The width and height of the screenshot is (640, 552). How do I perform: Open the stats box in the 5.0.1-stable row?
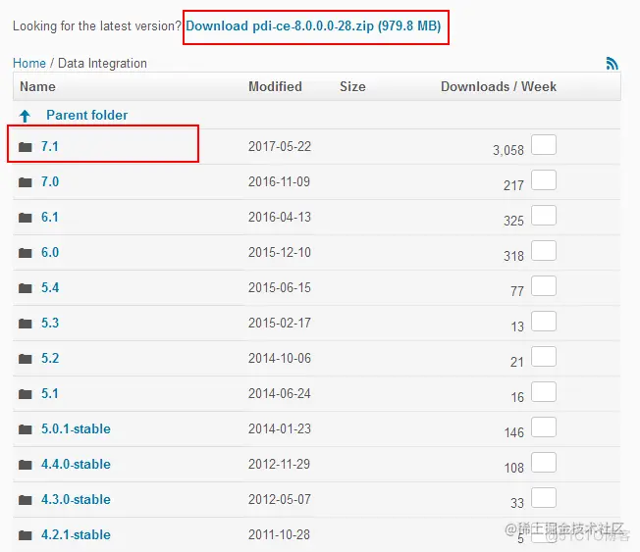(544, 427)
